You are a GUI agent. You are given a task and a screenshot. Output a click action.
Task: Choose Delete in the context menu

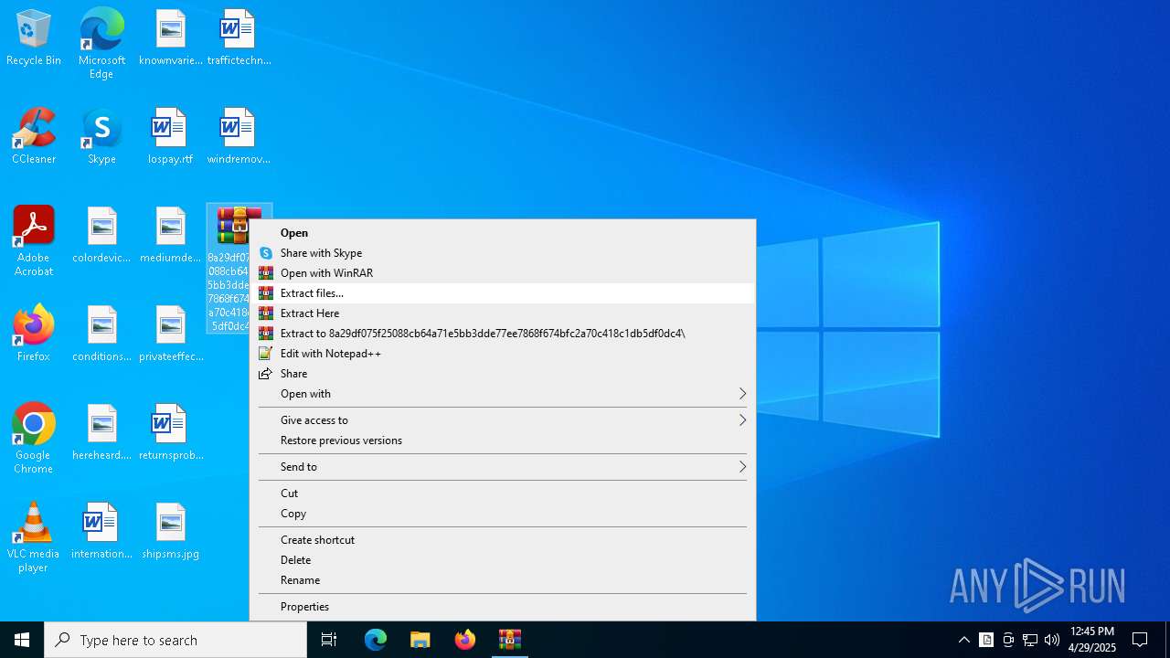point(503,560)
